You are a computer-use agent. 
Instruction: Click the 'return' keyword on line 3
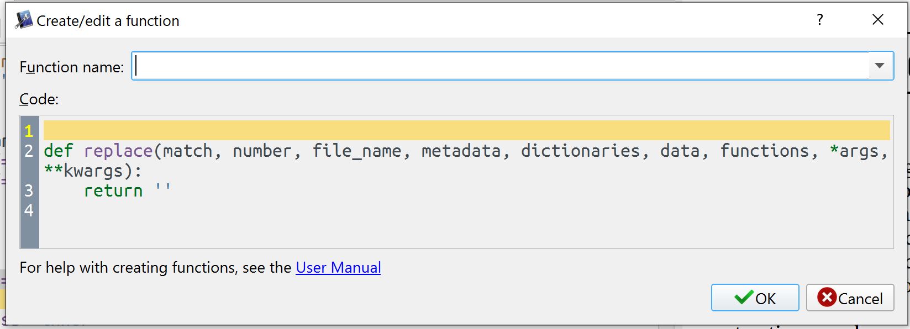[x=113, y=190]
